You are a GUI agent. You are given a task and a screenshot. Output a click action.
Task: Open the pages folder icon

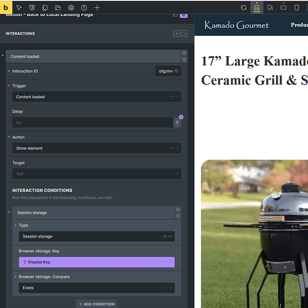click(58, 8)
